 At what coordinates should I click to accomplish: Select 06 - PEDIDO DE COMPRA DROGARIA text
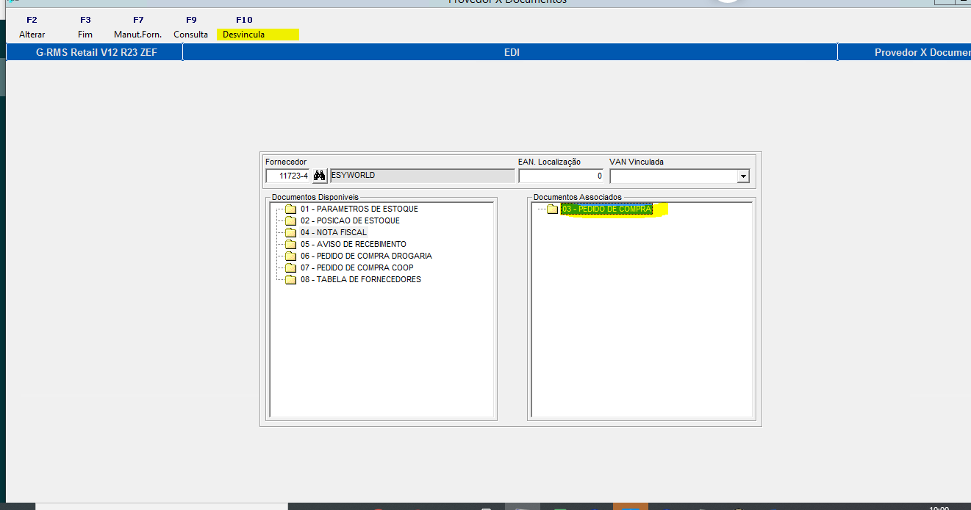point(366,256)
